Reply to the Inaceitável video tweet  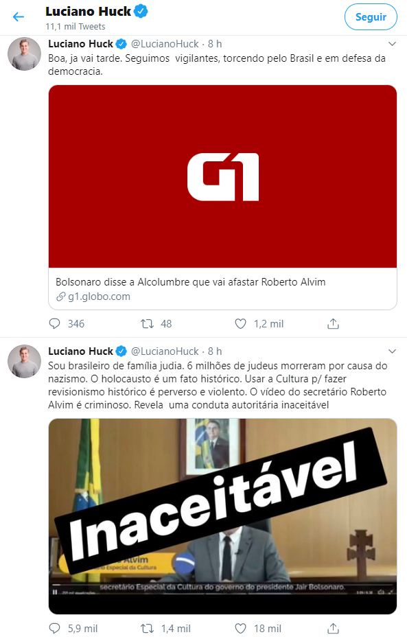pyautogui.click(x=55, y=628)
